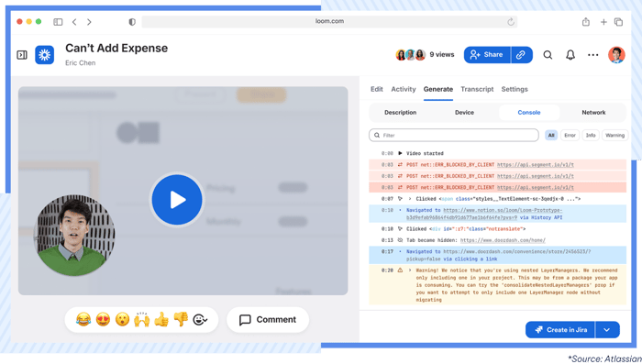Open the doordash convenience store link at 0:17
The height and width of the screenshot is (364, 642).
pyautogui.click(x=498, y=255)
